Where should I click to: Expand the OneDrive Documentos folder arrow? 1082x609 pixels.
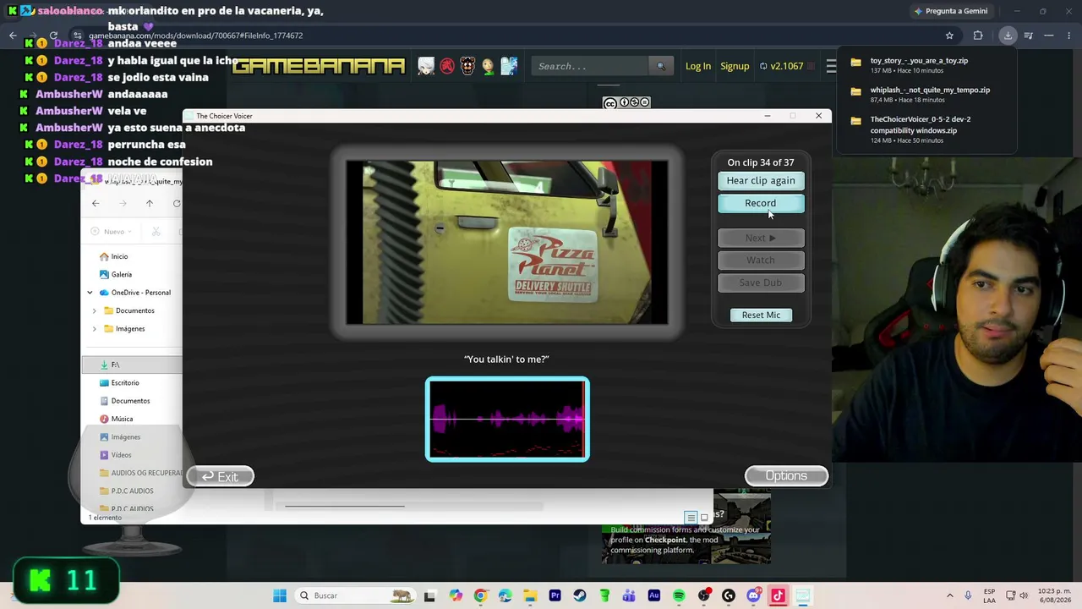point(95,310)
